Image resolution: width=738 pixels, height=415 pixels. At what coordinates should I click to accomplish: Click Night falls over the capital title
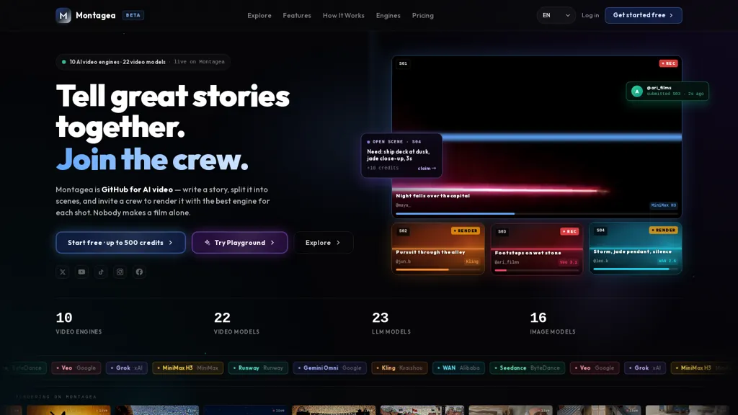click(433, 196)
